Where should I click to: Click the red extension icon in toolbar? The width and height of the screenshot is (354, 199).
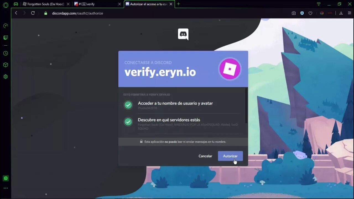click(330, 13)
